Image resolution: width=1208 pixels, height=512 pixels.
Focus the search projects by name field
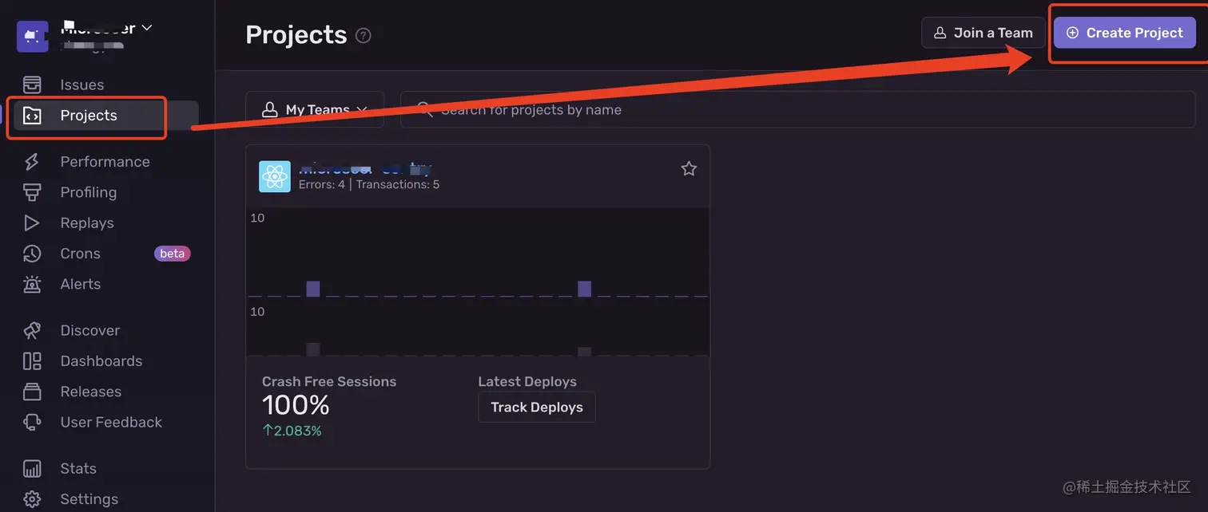(797, 109)
